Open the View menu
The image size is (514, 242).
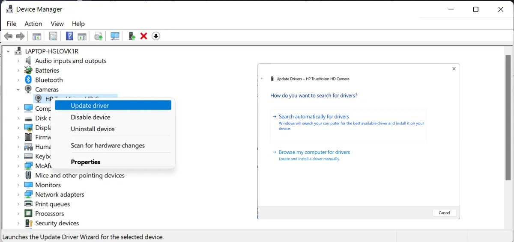coord(57,24)
